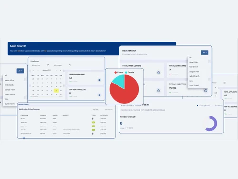Open Application Pipeline link above status table
Viewport: 238px width, 179px height.
click(23, 105)
